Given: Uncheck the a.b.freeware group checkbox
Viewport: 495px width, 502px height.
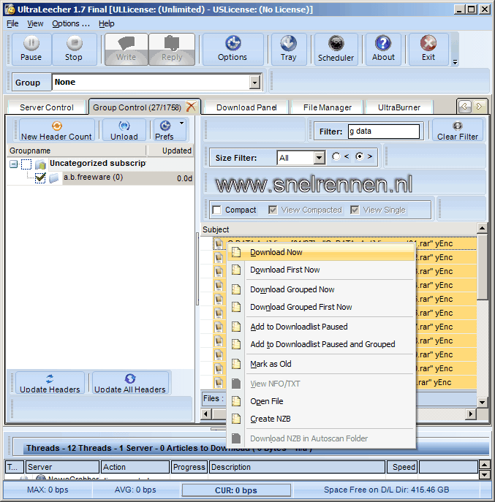Looking at the screenshot, I should click(x=40, y=178).
